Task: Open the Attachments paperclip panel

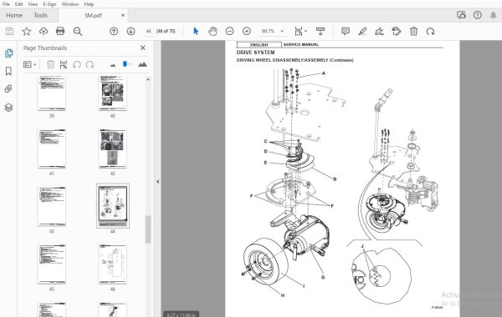Action: pyautogui.click(x=8, y=89)
